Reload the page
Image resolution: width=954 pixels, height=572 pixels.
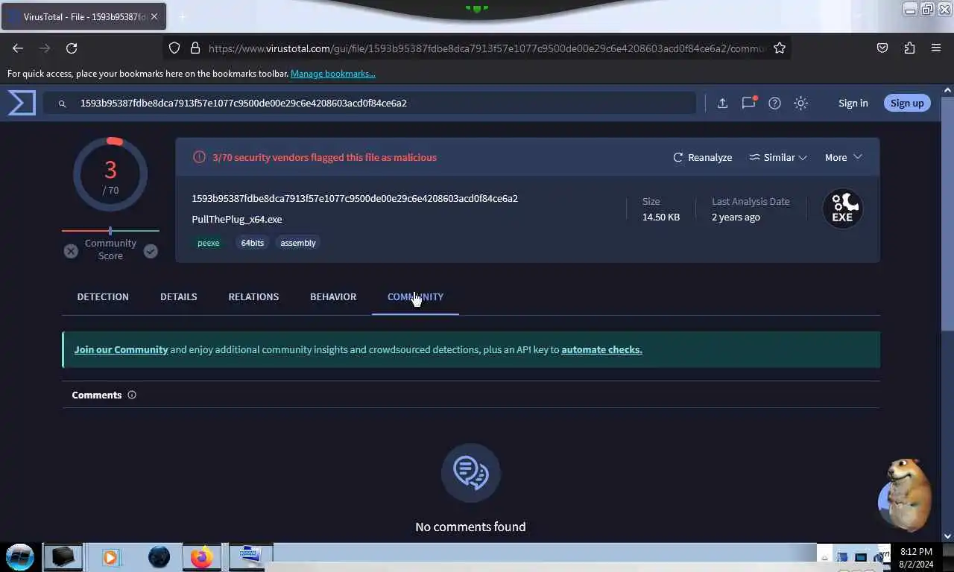tap(72, 48)
